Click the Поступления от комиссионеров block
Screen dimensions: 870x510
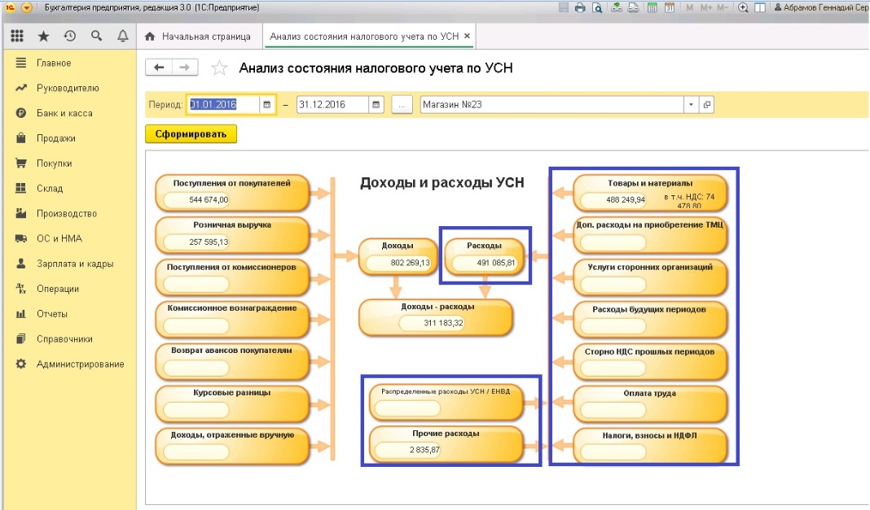[232, 277]
